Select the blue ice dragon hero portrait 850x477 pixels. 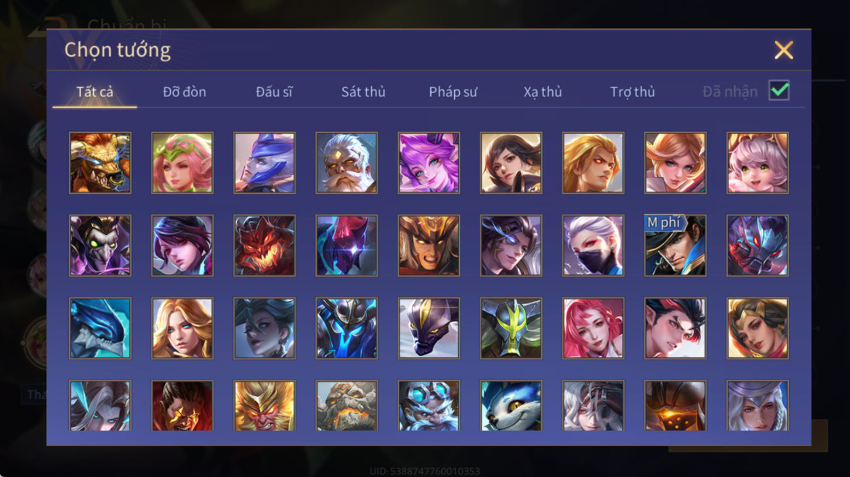pyautogui.click(x=100, y=328)
